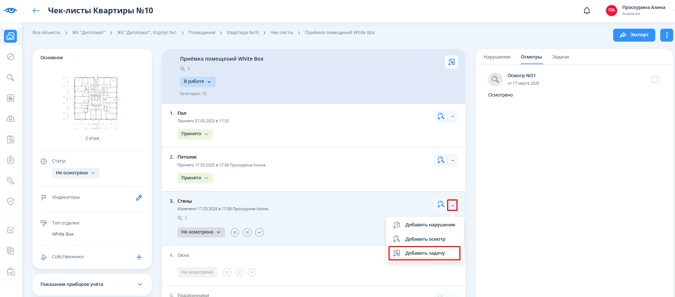675x297 pixels.
Task: Click the pencil icon to edit Индикаторы
Action: click(x=139, y=198)
